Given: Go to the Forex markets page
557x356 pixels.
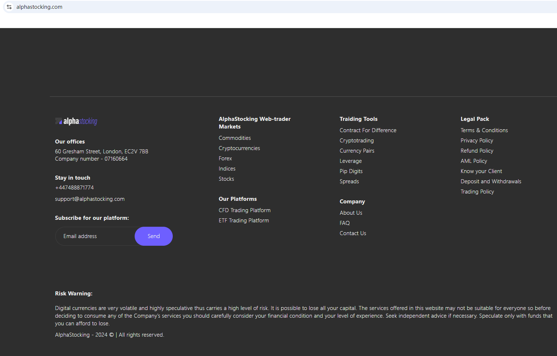Looking at the screenshot, I should [225, 158].
